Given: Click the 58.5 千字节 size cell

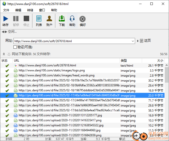Looking at the screenshot, I should [156, 111].
